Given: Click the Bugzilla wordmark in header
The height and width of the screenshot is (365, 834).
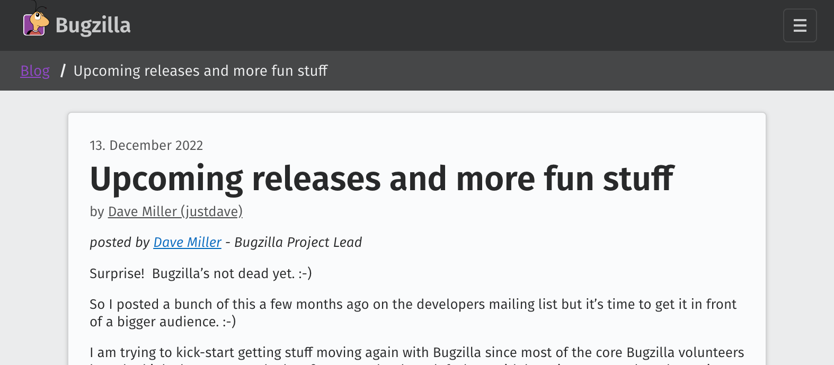Looking at the screenshot, I should 93,25.
